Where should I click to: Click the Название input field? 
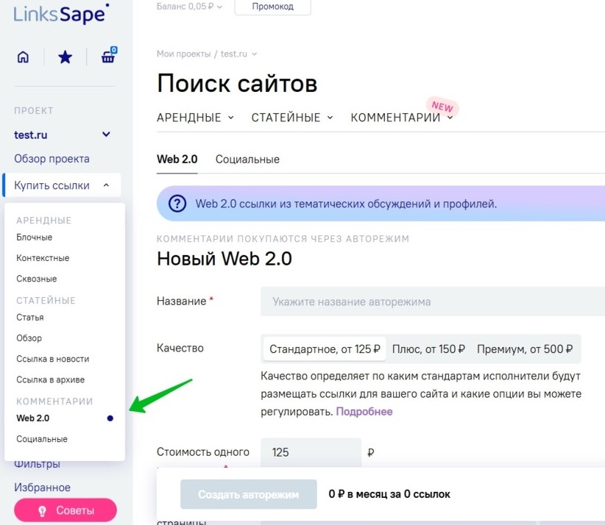coord(433,301)
